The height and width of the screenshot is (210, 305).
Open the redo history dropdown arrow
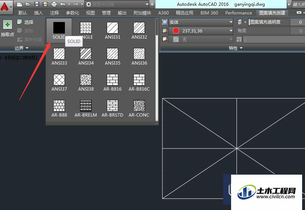click(82, 4)
